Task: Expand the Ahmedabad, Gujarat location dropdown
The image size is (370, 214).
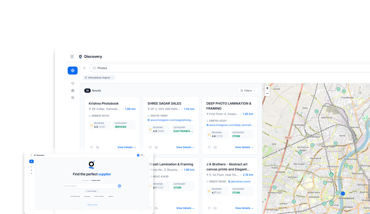Action: pyautogui.click(x=99, y=78)
